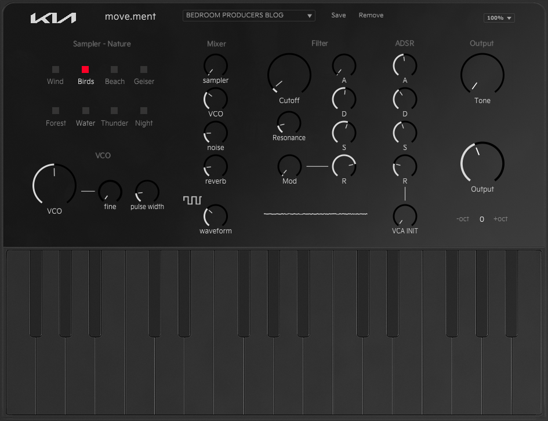Turn on the Forest sample

coord(56,111)
